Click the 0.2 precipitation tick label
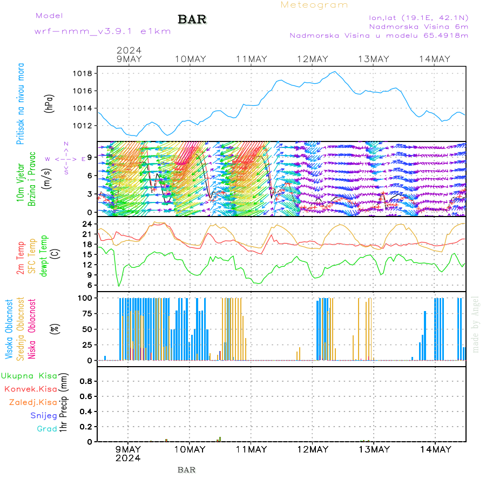 click(x=86, y=427)
